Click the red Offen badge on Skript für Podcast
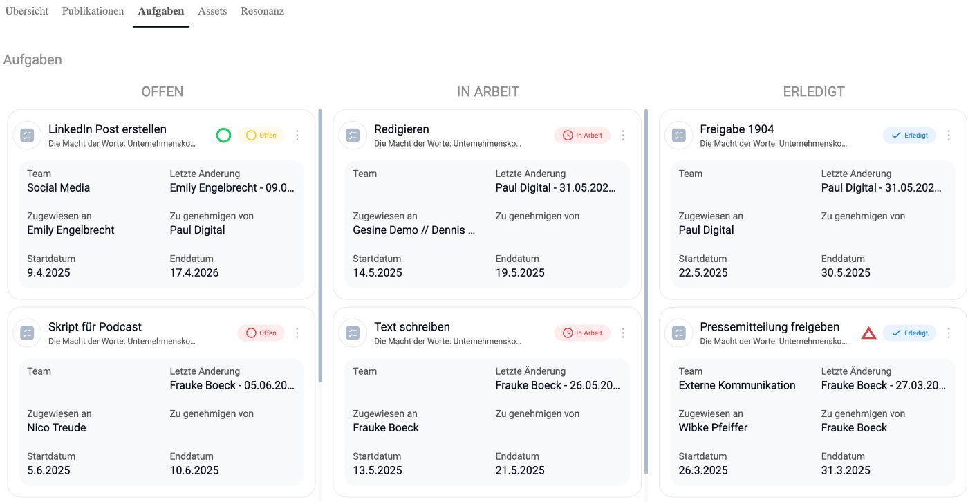 coord(261,333)
